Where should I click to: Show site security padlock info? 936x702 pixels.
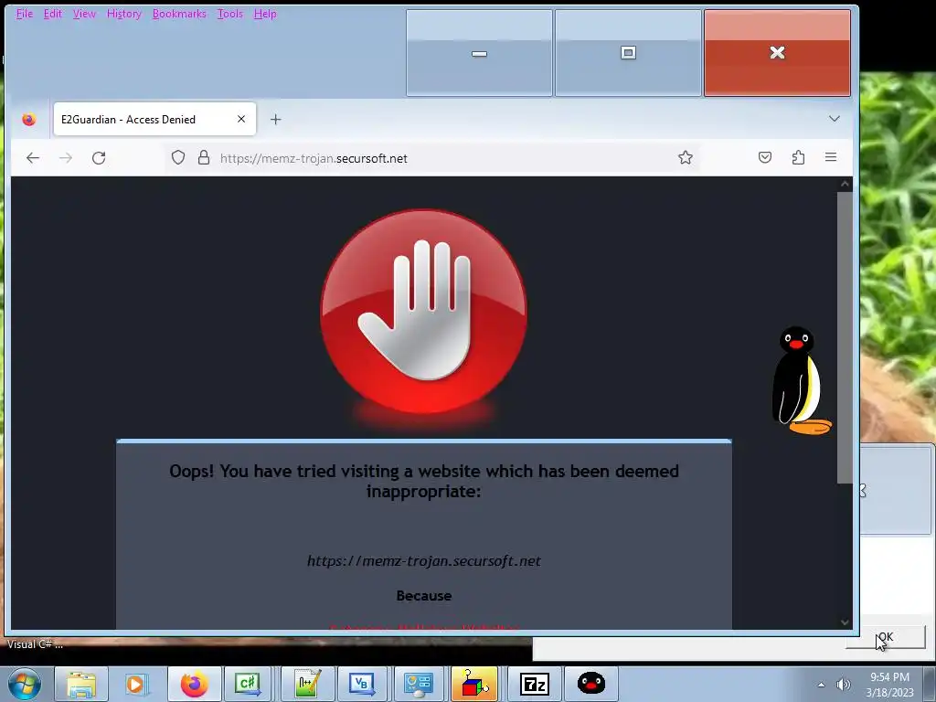pyautogui.click(x=204, y=157)
